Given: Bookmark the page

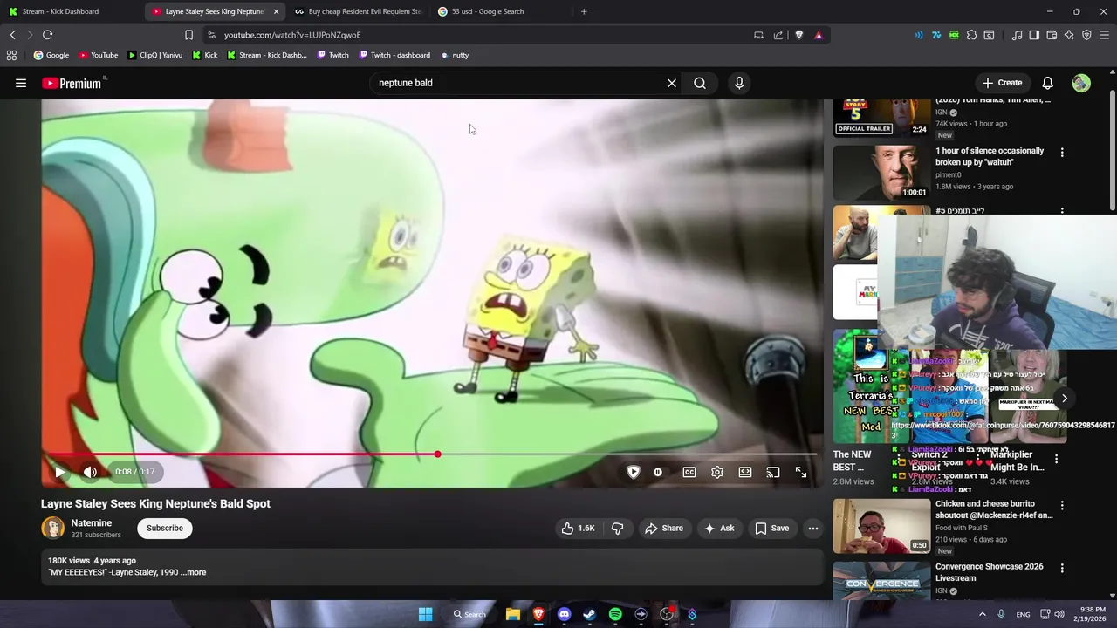Looking at the screenshot, I should [188, 35].
